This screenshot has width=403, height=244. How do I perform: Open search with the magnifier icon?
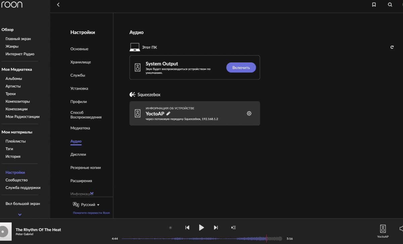click(x=390, y=5)
